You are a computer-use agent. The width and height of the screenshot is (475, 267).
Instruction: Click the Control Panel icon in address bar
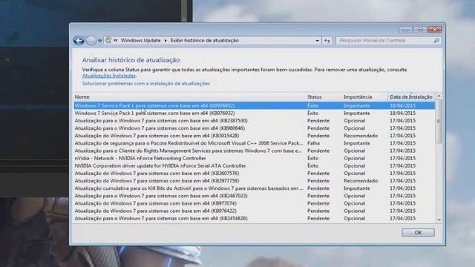[x=108, y=40]
